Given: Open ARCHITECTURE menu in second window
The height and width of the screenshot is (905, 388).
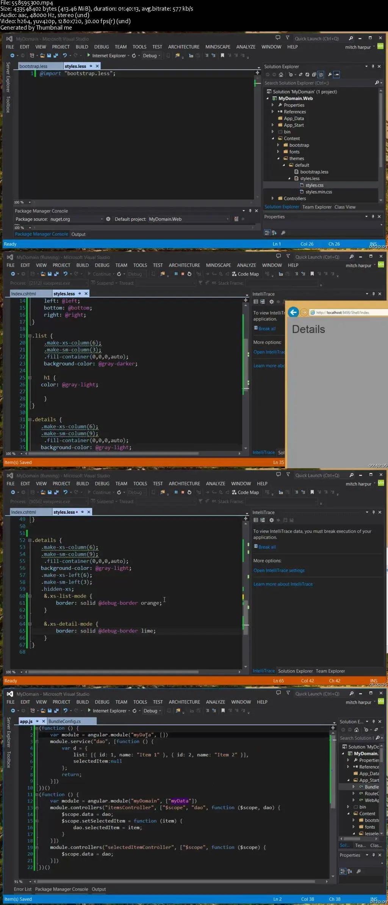Looking at the screenshot, I should pos(185,265).
